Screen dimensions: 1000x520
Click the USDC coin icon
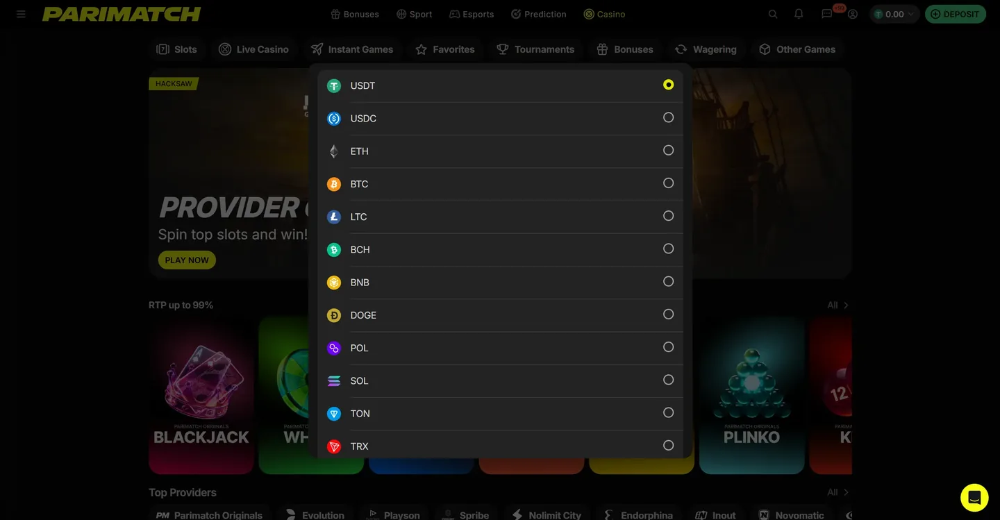pos(334,119)
